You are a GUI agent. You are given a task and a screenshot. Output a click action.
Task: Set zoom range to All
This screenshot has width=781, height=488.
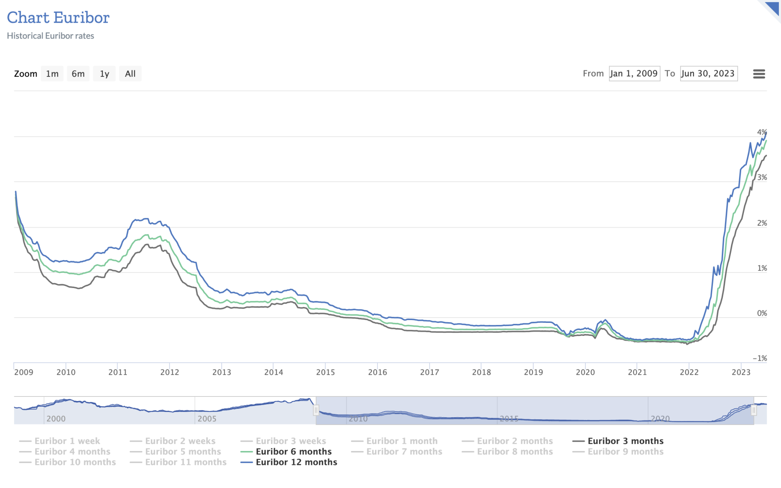point(130,74)
